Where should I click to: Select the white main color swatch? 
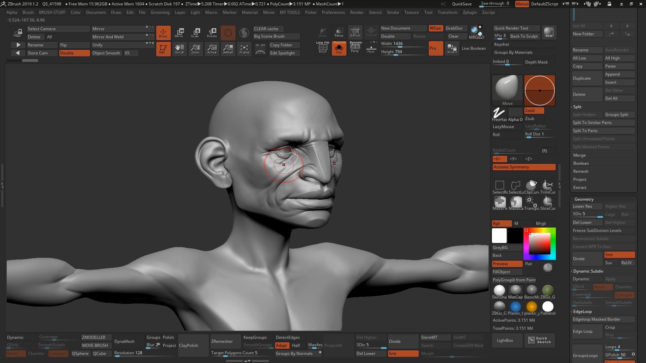coord(499,236)
